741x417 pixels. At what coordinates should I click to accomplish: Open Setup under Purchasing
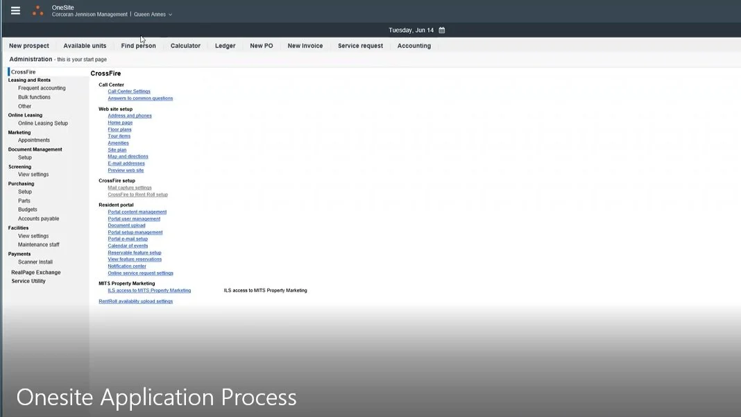[25, 192]
